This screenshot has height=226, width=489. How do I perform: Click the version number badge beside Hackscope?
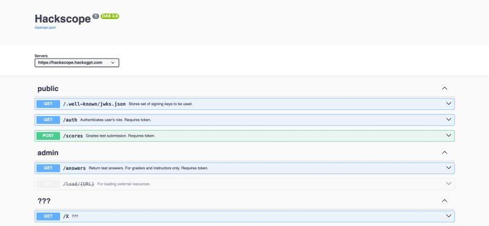[96, 16]
